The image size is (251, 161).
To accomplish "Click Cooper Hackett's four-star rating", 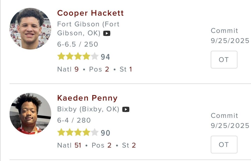I will (x=78, y=56).
